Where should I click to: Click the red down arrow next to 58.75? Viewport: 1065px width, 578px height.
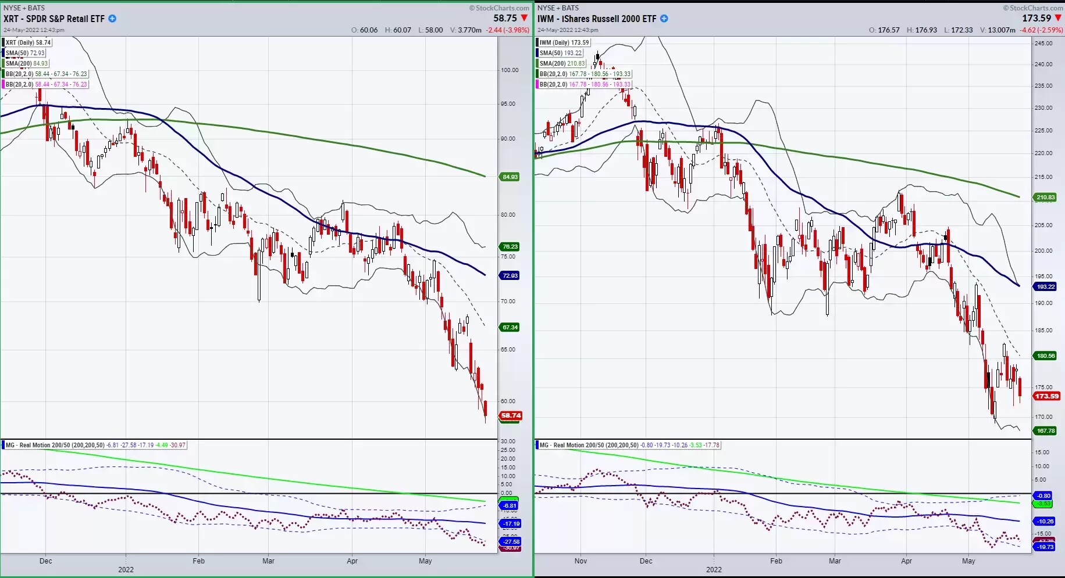pos(524,18)
